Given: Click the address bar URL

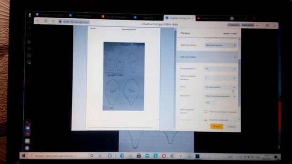Looking at the screenshot, I should (x=76, y=22).
